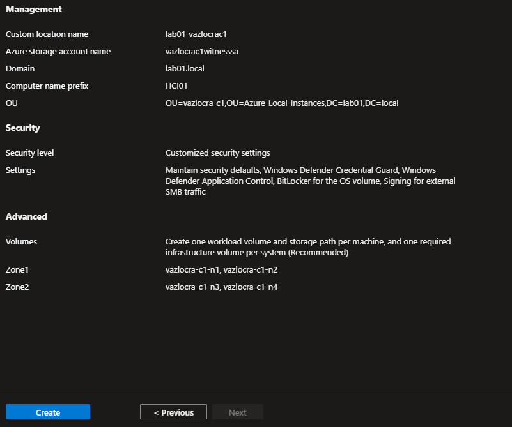Click the computer name prefix HCI01
This screenshot has height=427, width=512.
tap(176, 86)
